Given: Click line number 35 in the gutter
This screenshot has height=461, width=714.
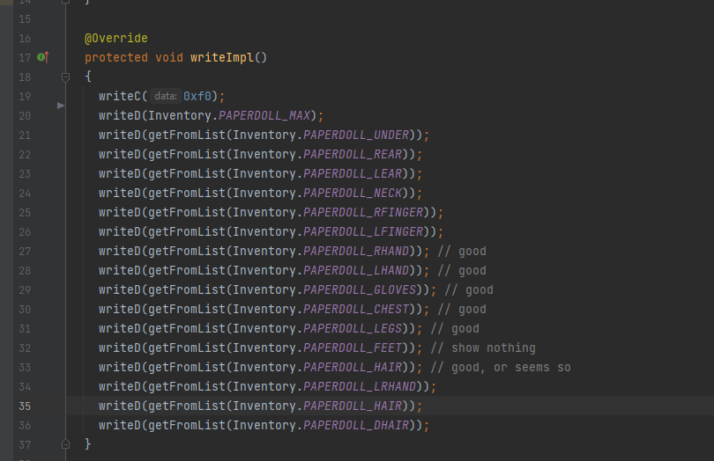Looking at the screenshot, I should click(x=25, y=406).
